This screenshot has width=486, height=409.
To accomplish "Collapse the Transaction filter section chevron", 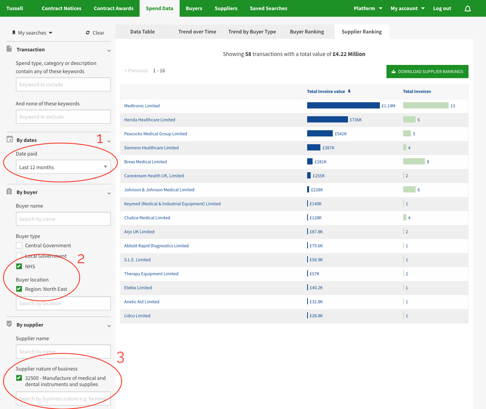I will pos(109,50).
